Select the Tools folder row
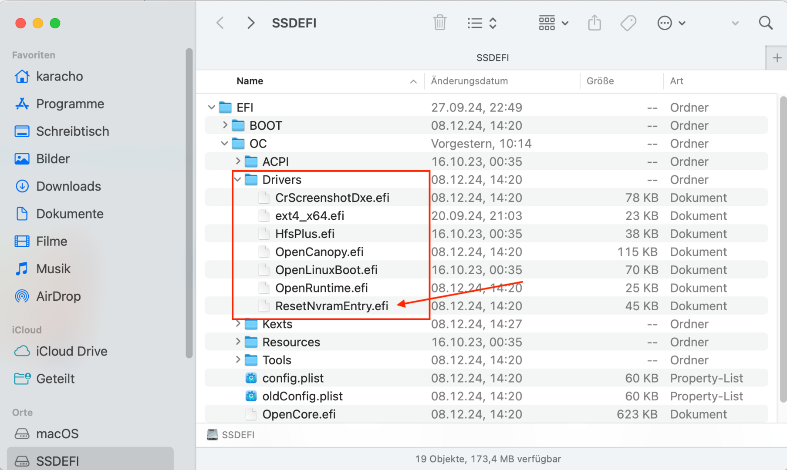 point(486,360)
